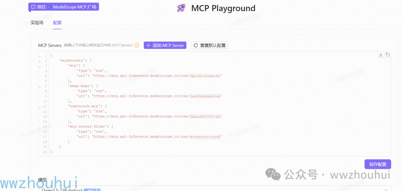Screen dimensions: 403x191
Task: Click the url string on line 5
Action: pos(157,76)
